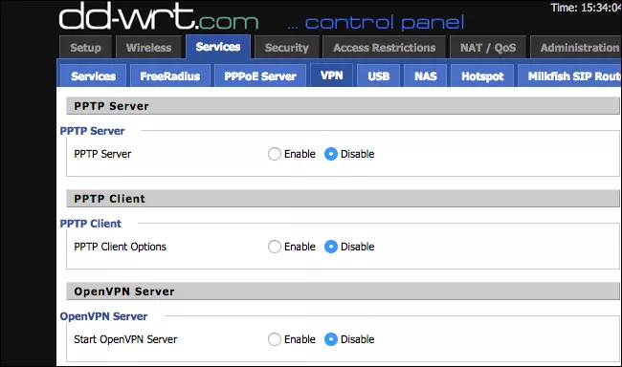Viewport: 622px width, 367px height.
Task: Enable the PPTP Server radio option
Action: 274,154
